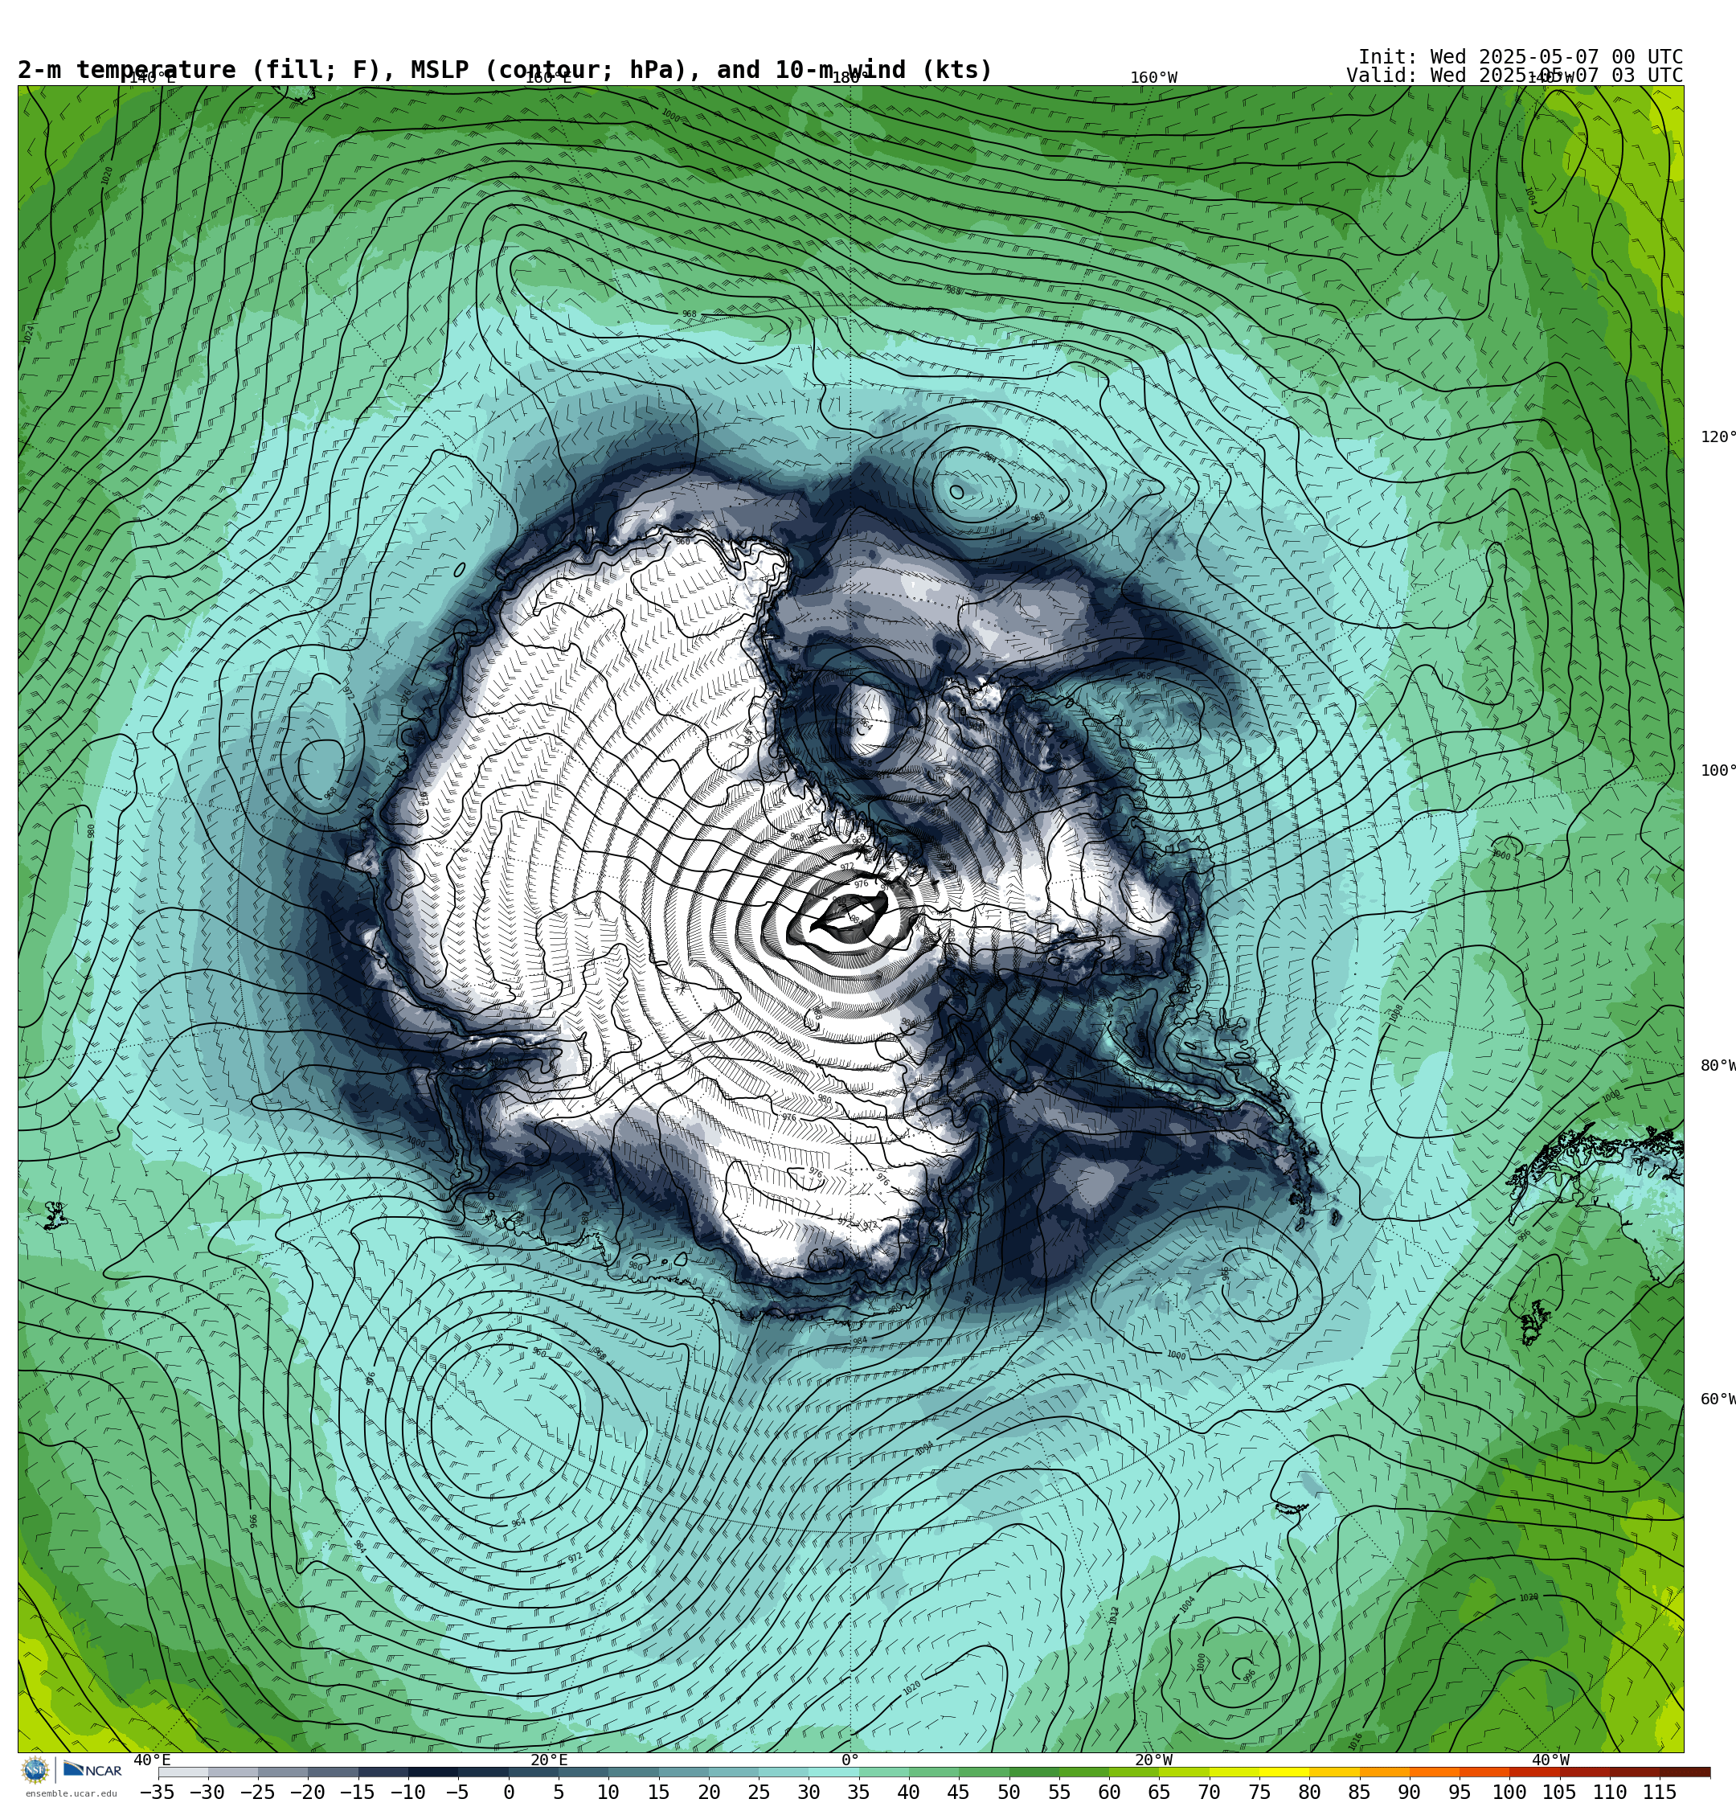
Task: Pick the orange 85 to 90 colorbar segment
Action: 1385,1772
